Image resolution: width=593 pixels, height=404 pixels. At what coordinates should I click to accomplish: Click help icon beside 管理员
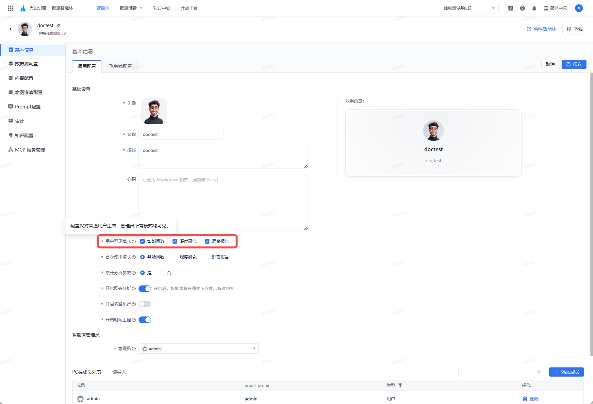pyautogui.click(x=134, y=348)
